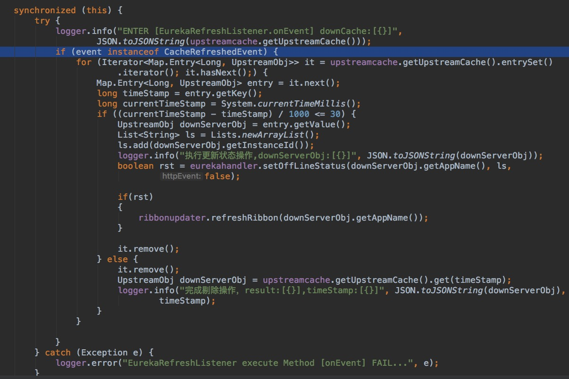Click 'entry.getKey()' call
Image resolution: width=569 pixels, height=379 pixels.
coord(221,93)
